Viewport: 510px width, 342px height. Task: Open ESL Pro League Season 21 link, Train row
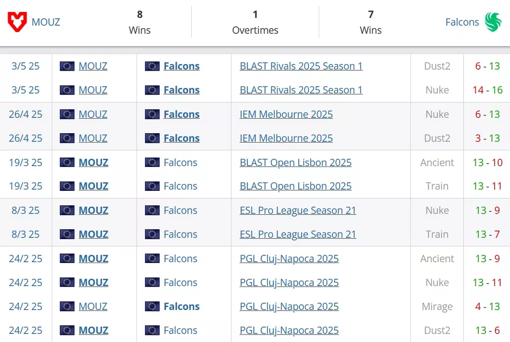(x=298, y=234)
